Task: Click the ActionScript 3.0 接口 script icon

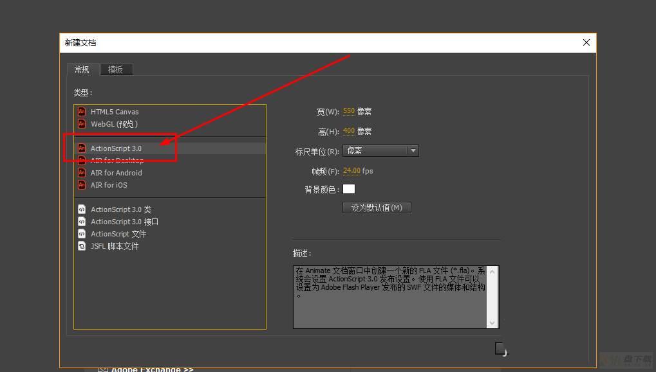Action: pyautogui.click(x=82, y=222)
